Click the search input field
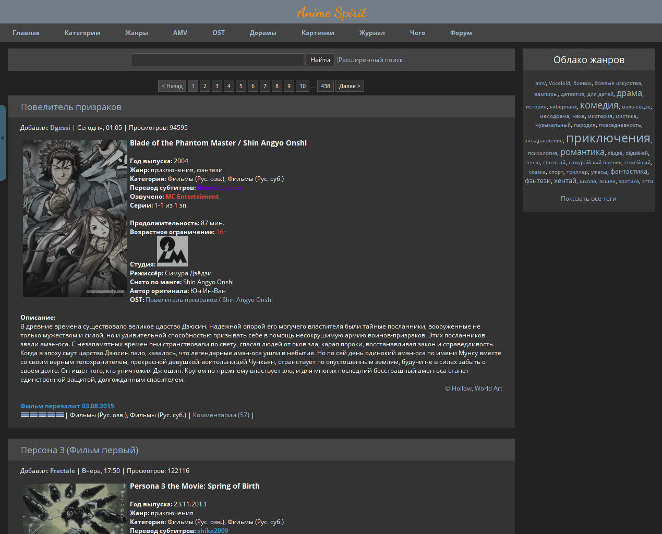The width and height of the screenshot is (662, 534). click(x=217, y=60)
